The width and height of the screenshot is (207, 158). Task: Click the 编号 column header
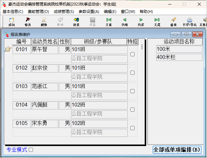(x=22, y=42)
